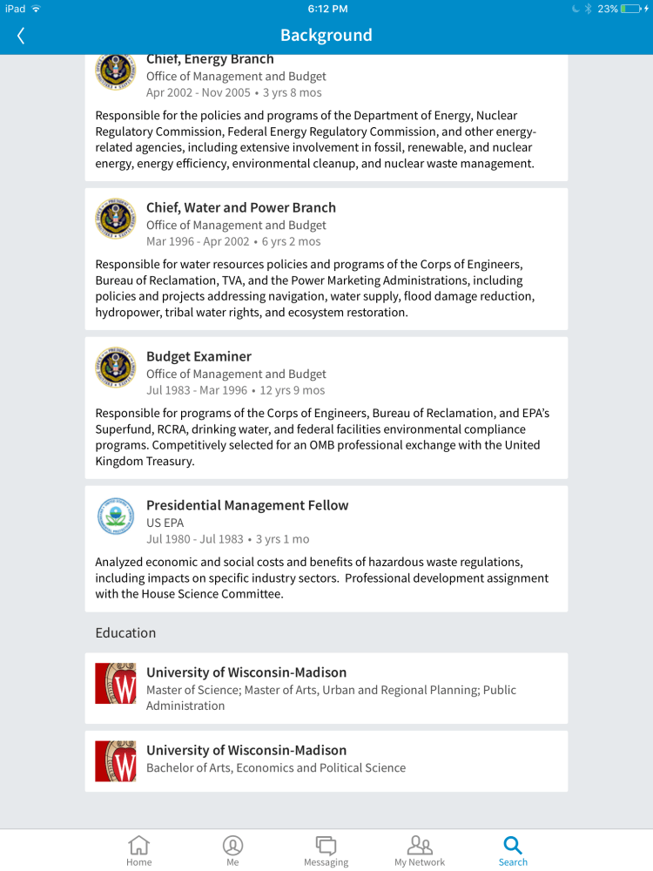
Task: Tap the back arrow in header
Action: coord(21,36)
